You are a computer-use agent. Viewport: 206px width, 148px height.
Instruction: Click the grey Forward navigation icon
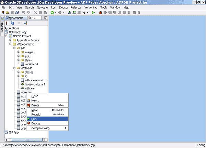60,13
